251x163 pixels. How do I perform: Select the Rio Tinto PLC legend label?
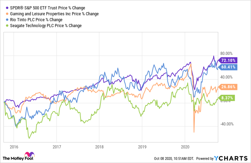[38, 20]
